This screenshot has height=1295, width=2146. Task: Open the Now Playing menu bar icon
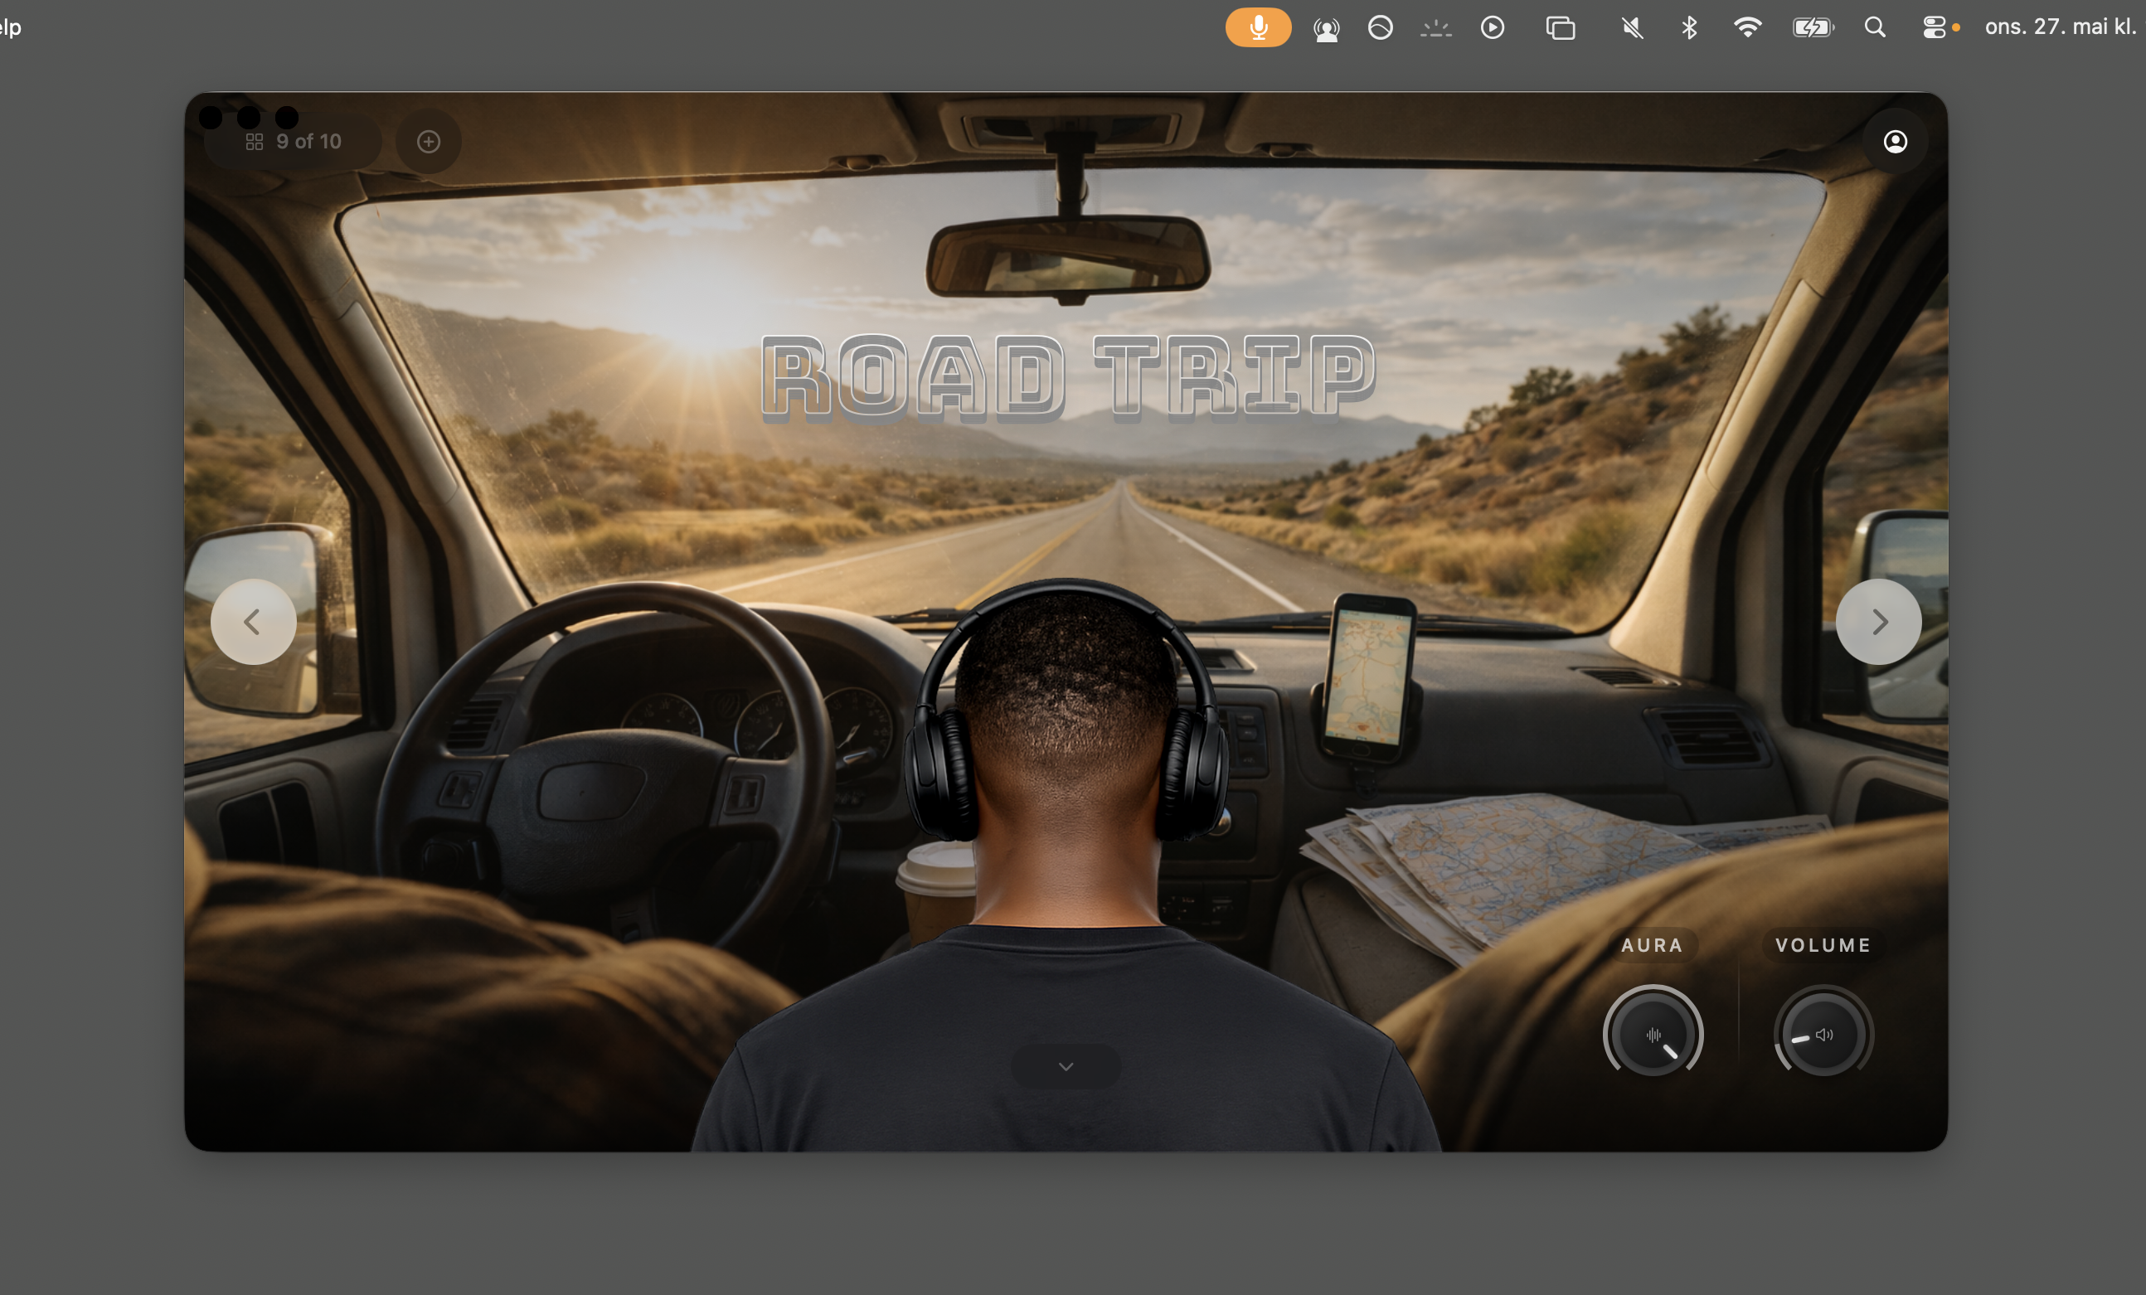(1493, 28)
